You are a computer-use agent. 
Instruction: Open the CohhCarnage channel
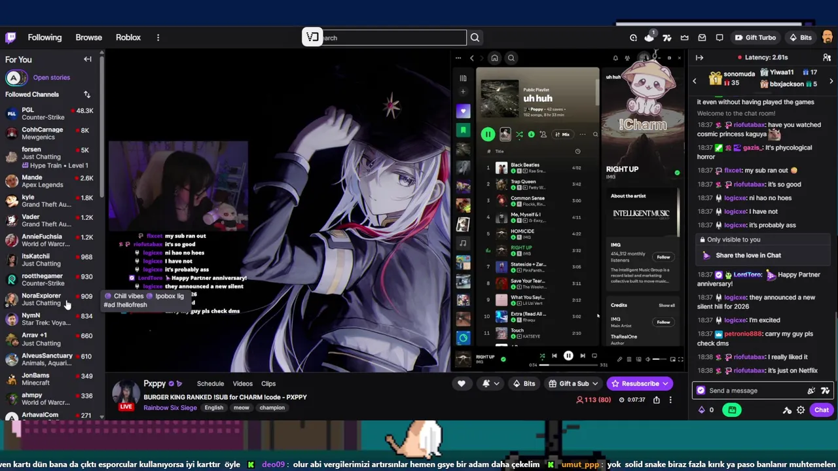coord(50,133)
